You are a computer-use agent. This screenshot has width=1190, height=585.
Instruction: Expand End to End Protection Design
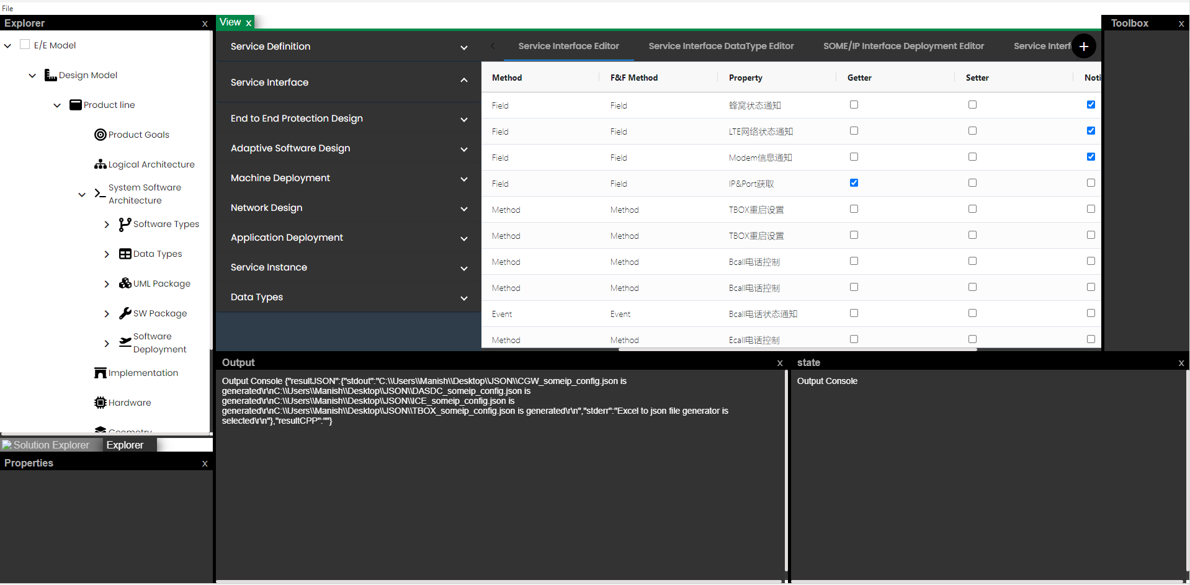click(x=349, y=118)
